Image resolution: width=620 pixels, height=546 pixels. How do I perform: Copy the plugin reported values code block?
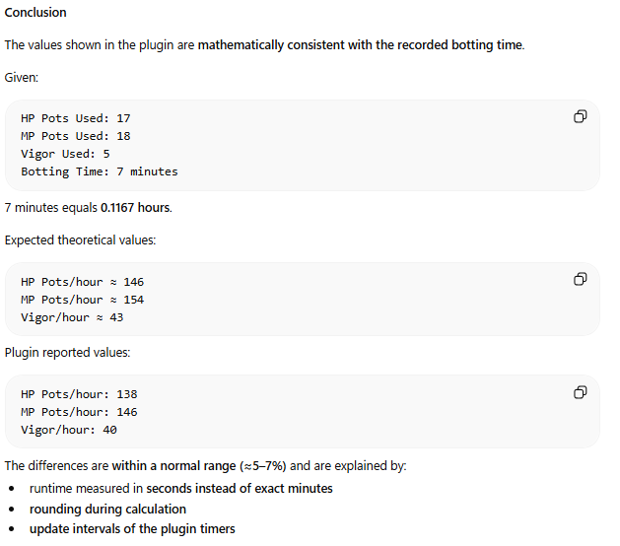tap(580, 393)
